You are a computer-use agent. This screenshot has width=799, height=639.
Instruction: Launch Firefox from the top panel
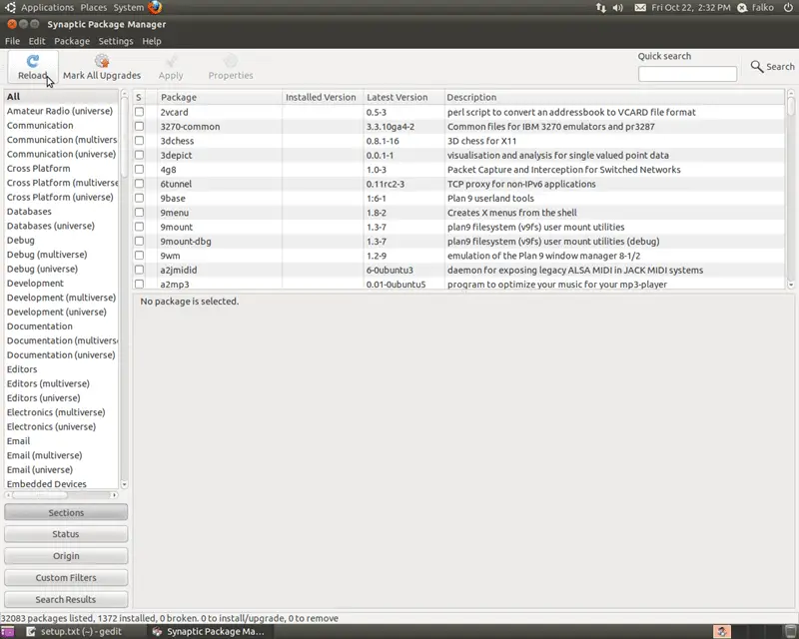click(x=155, y=7)
